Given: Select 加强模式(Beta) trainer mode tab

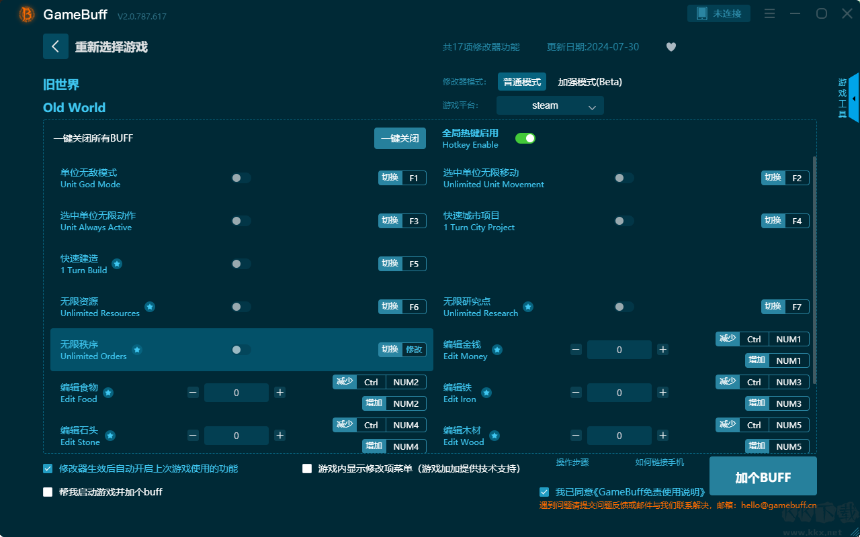Looking at the screenshot, I should click(x=590, y=82).
